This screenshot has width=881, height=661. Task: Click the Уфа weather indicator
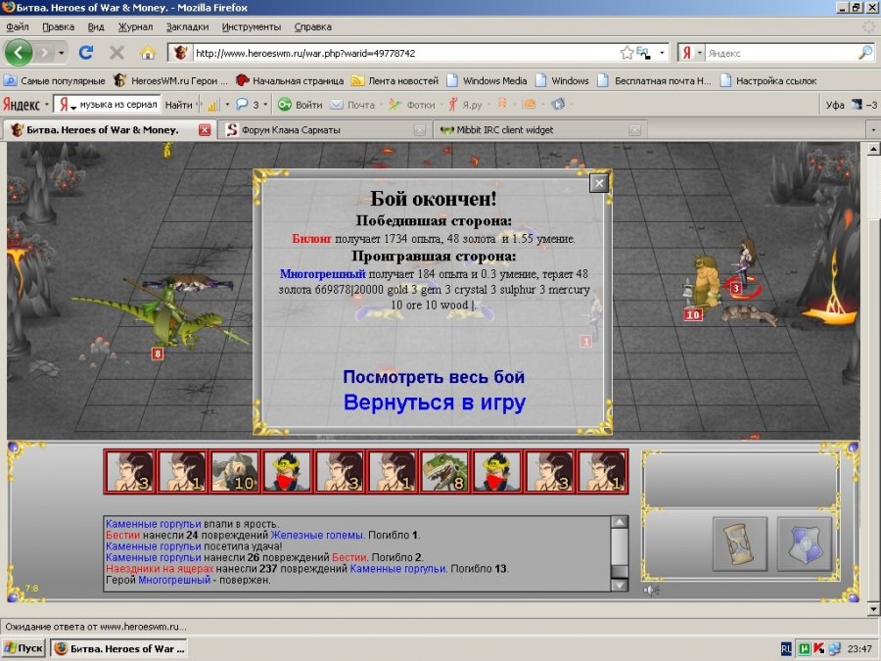852,105
